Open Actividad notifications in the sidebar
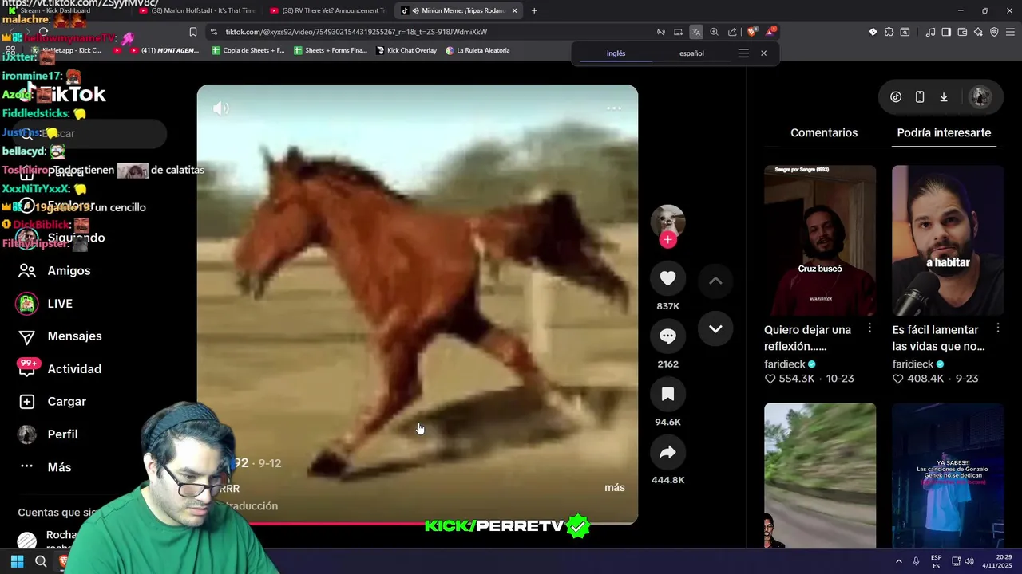The width and height of the screenshot is (1022, 574). pos(74,368)
